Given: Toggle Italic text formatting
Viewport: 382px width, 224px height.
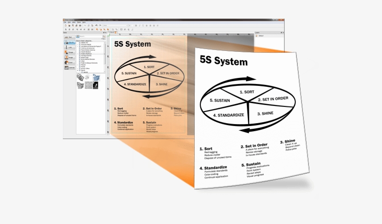Looking at the screenshot, I should (x=140, y=25).
